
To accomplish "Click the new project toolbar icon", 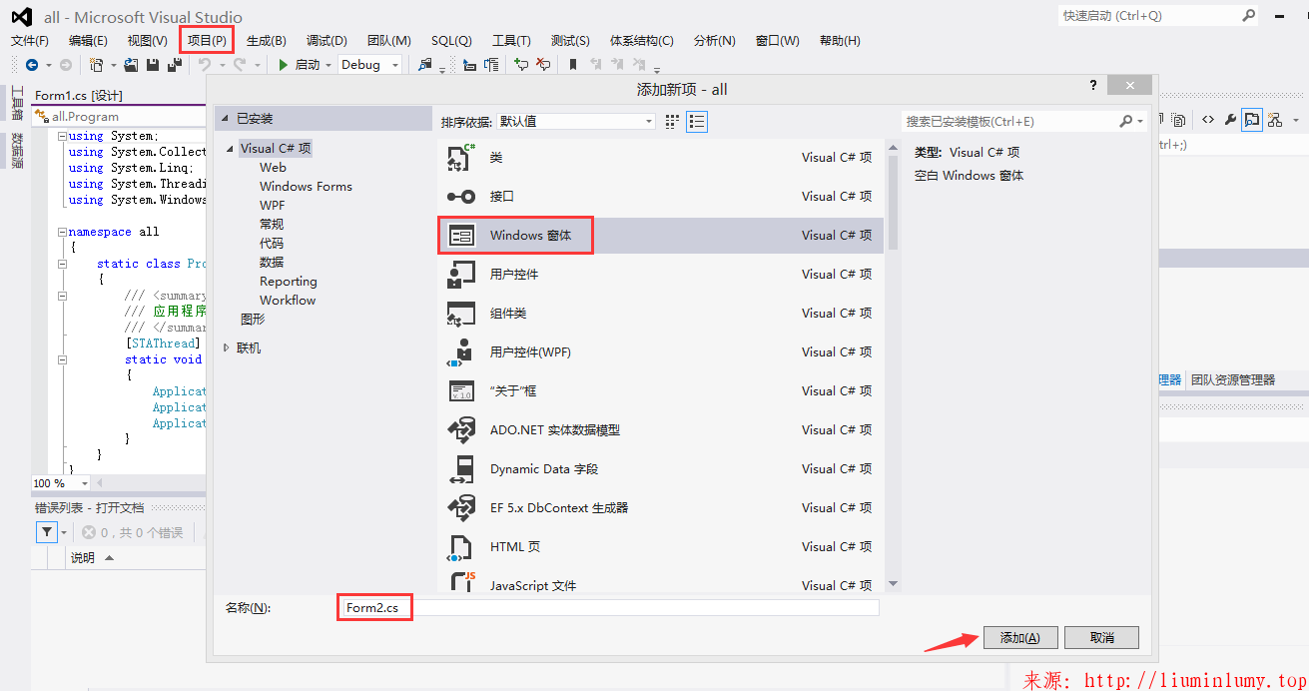I will 96,65.
